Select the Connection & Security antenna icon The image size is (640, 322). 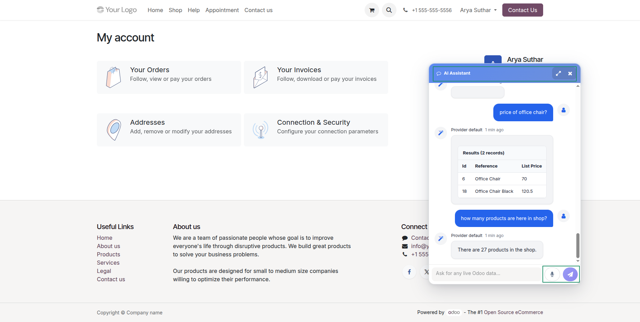260,130
